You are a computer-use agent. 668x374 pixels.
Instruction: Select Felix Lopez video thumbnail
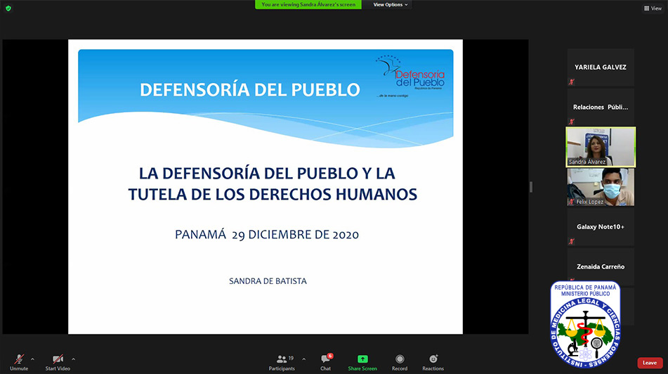[x=601, y=187]
